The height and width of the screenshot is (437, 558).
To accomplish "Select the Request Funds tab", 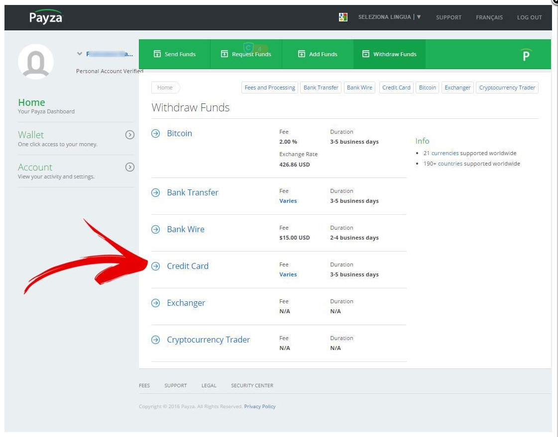I will (246, 54).
